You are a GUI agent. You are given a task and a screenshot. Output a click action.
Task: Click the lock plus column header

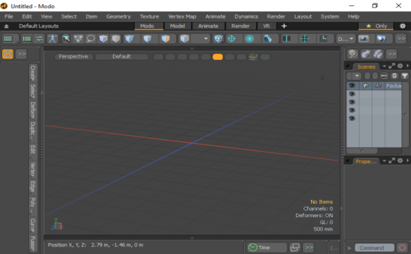tap(365, 85)
